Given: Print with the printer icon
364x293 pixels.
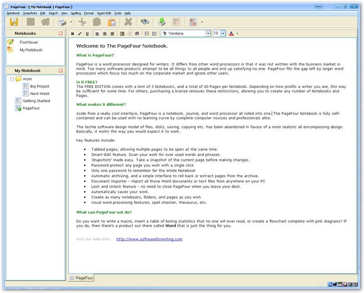Looking at the screenshot, I should click(62, 22).
